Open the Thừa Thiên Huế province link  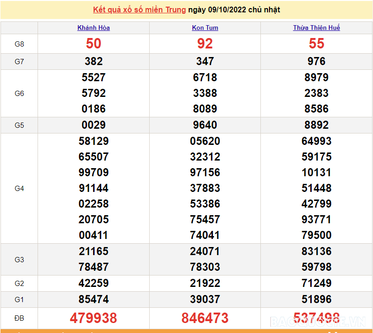[316, 28]
